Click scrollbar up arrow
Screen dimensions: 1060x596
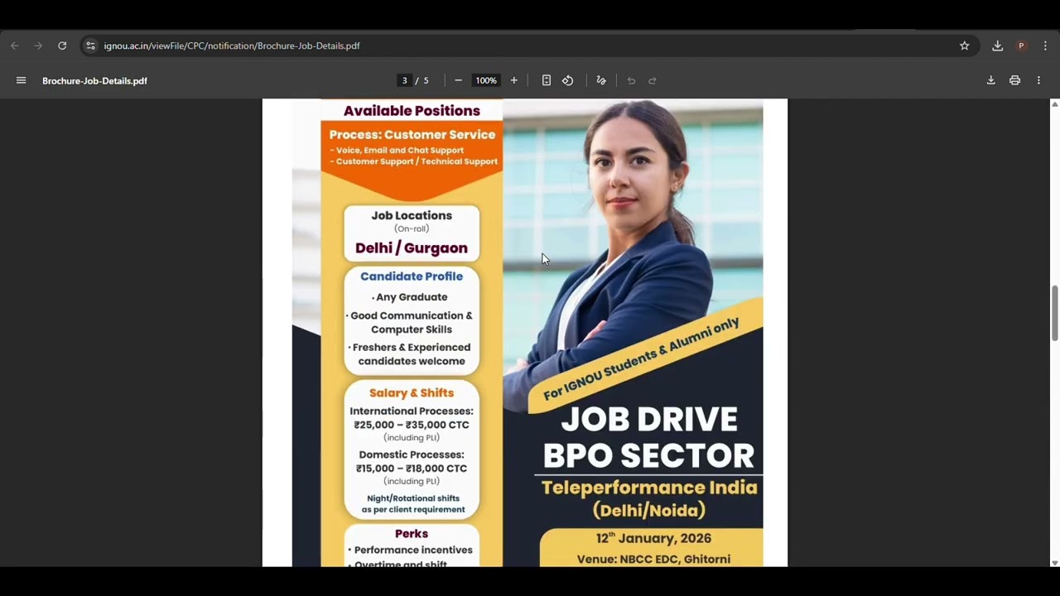pos(1054,103)
